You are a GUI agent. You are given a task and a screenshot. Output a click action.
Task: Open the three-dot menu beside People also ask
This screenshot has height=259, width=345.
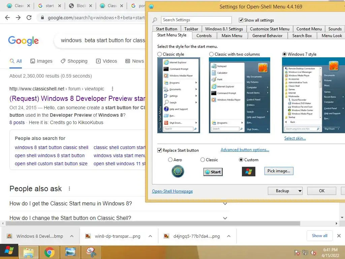[x=69, y=189]
